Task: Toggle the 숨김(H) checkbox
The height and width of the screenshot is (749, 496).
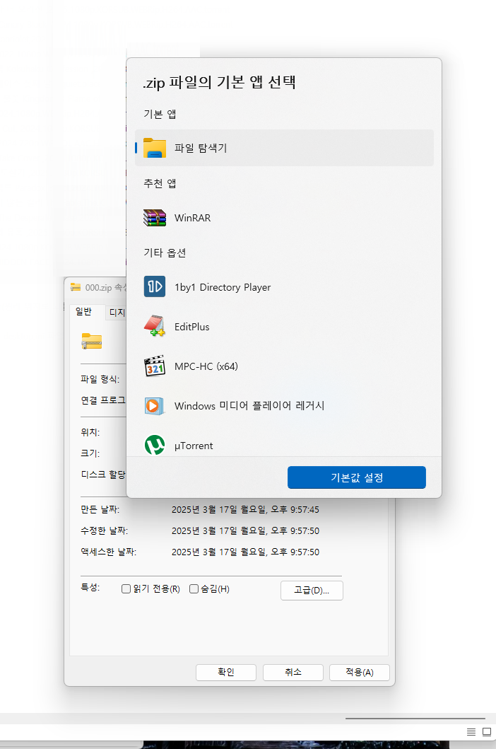Action: 194,589
